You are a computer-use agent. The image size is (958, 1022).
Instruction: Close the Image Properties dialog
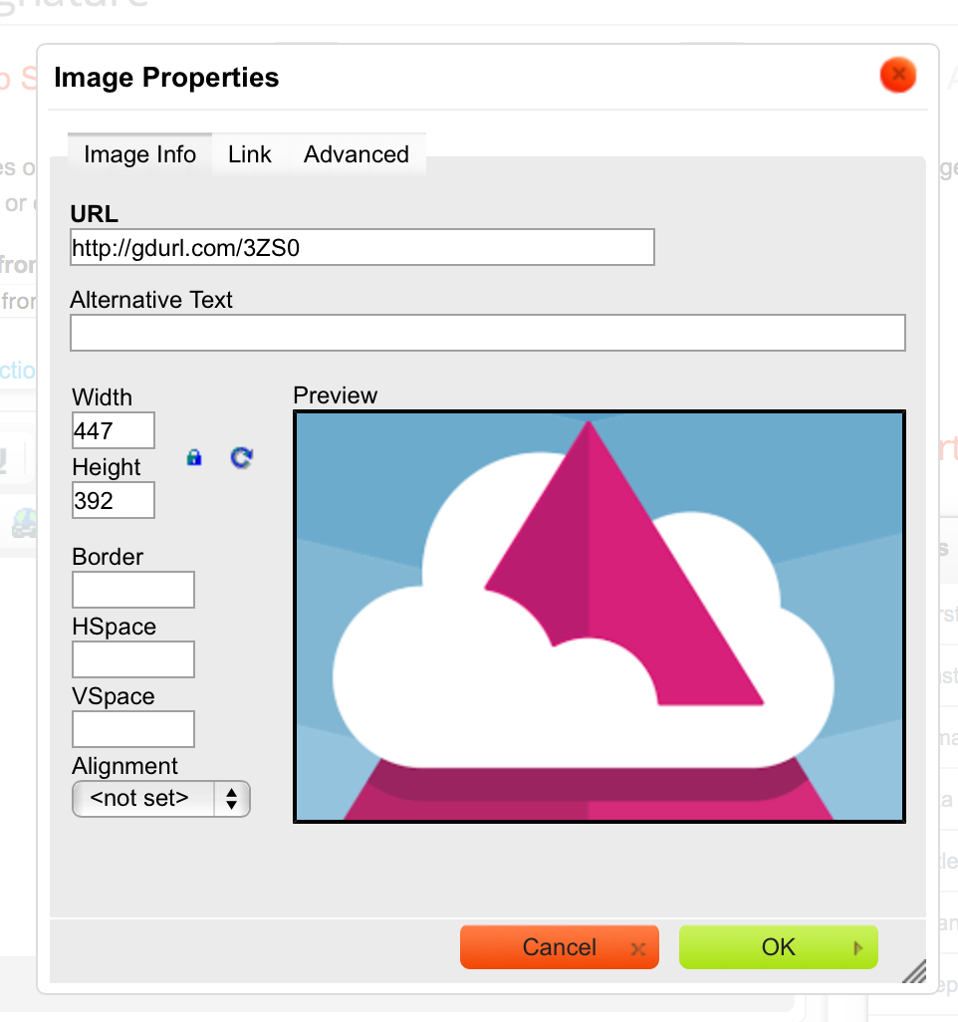[x=898, y=75]
